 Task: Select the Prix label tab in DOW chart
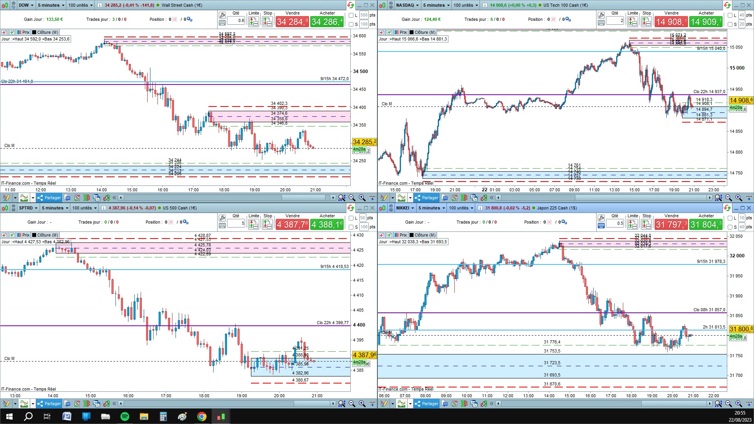tap(23, 32)
